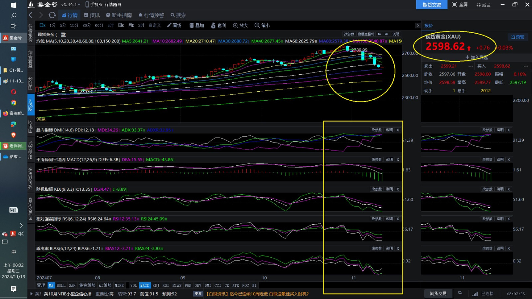Toggle the MA indicator at bottom bar

[x=51, y=285]
